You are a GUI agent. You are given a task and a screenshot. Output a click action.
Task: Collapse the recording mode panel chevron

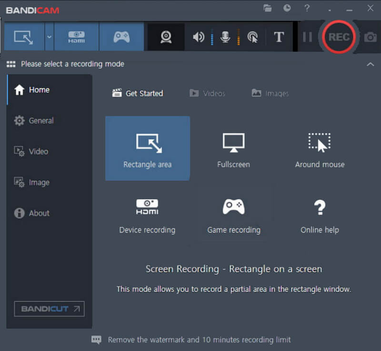pyautogui.click(x=371, y=64)
